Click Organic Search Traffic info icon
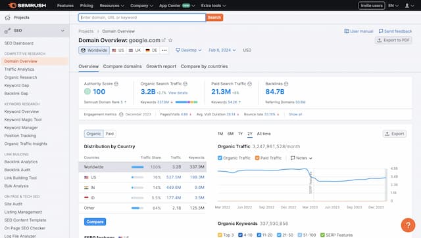 coord(186,84)
